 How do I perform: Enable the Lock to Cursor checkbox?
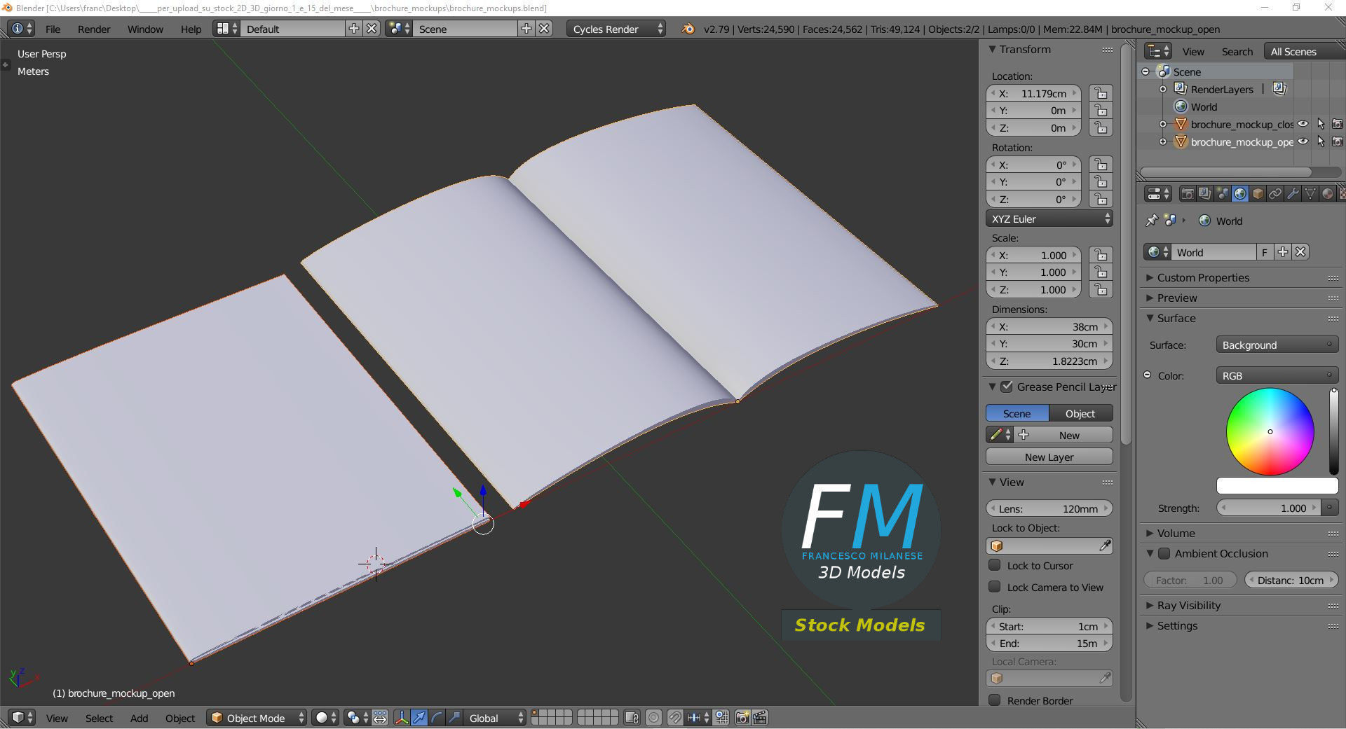[995, 565]
